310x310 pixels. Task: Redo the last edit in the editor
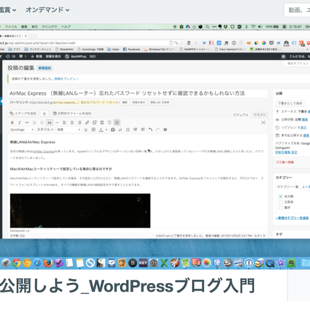[x=158, y=129]
